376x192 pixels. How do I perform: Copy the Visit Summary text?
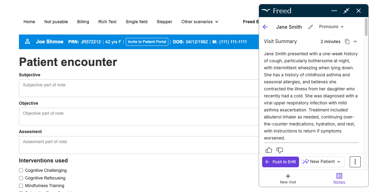pos(347,42)
